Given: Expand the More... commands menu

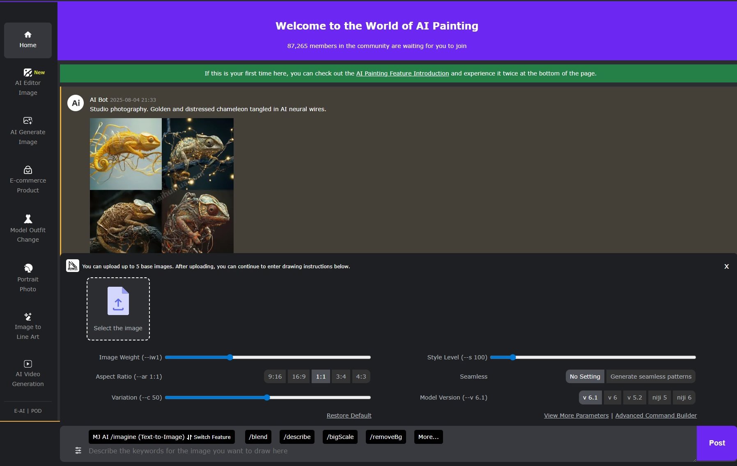Looking at the screenshot, I should point(428,437).
